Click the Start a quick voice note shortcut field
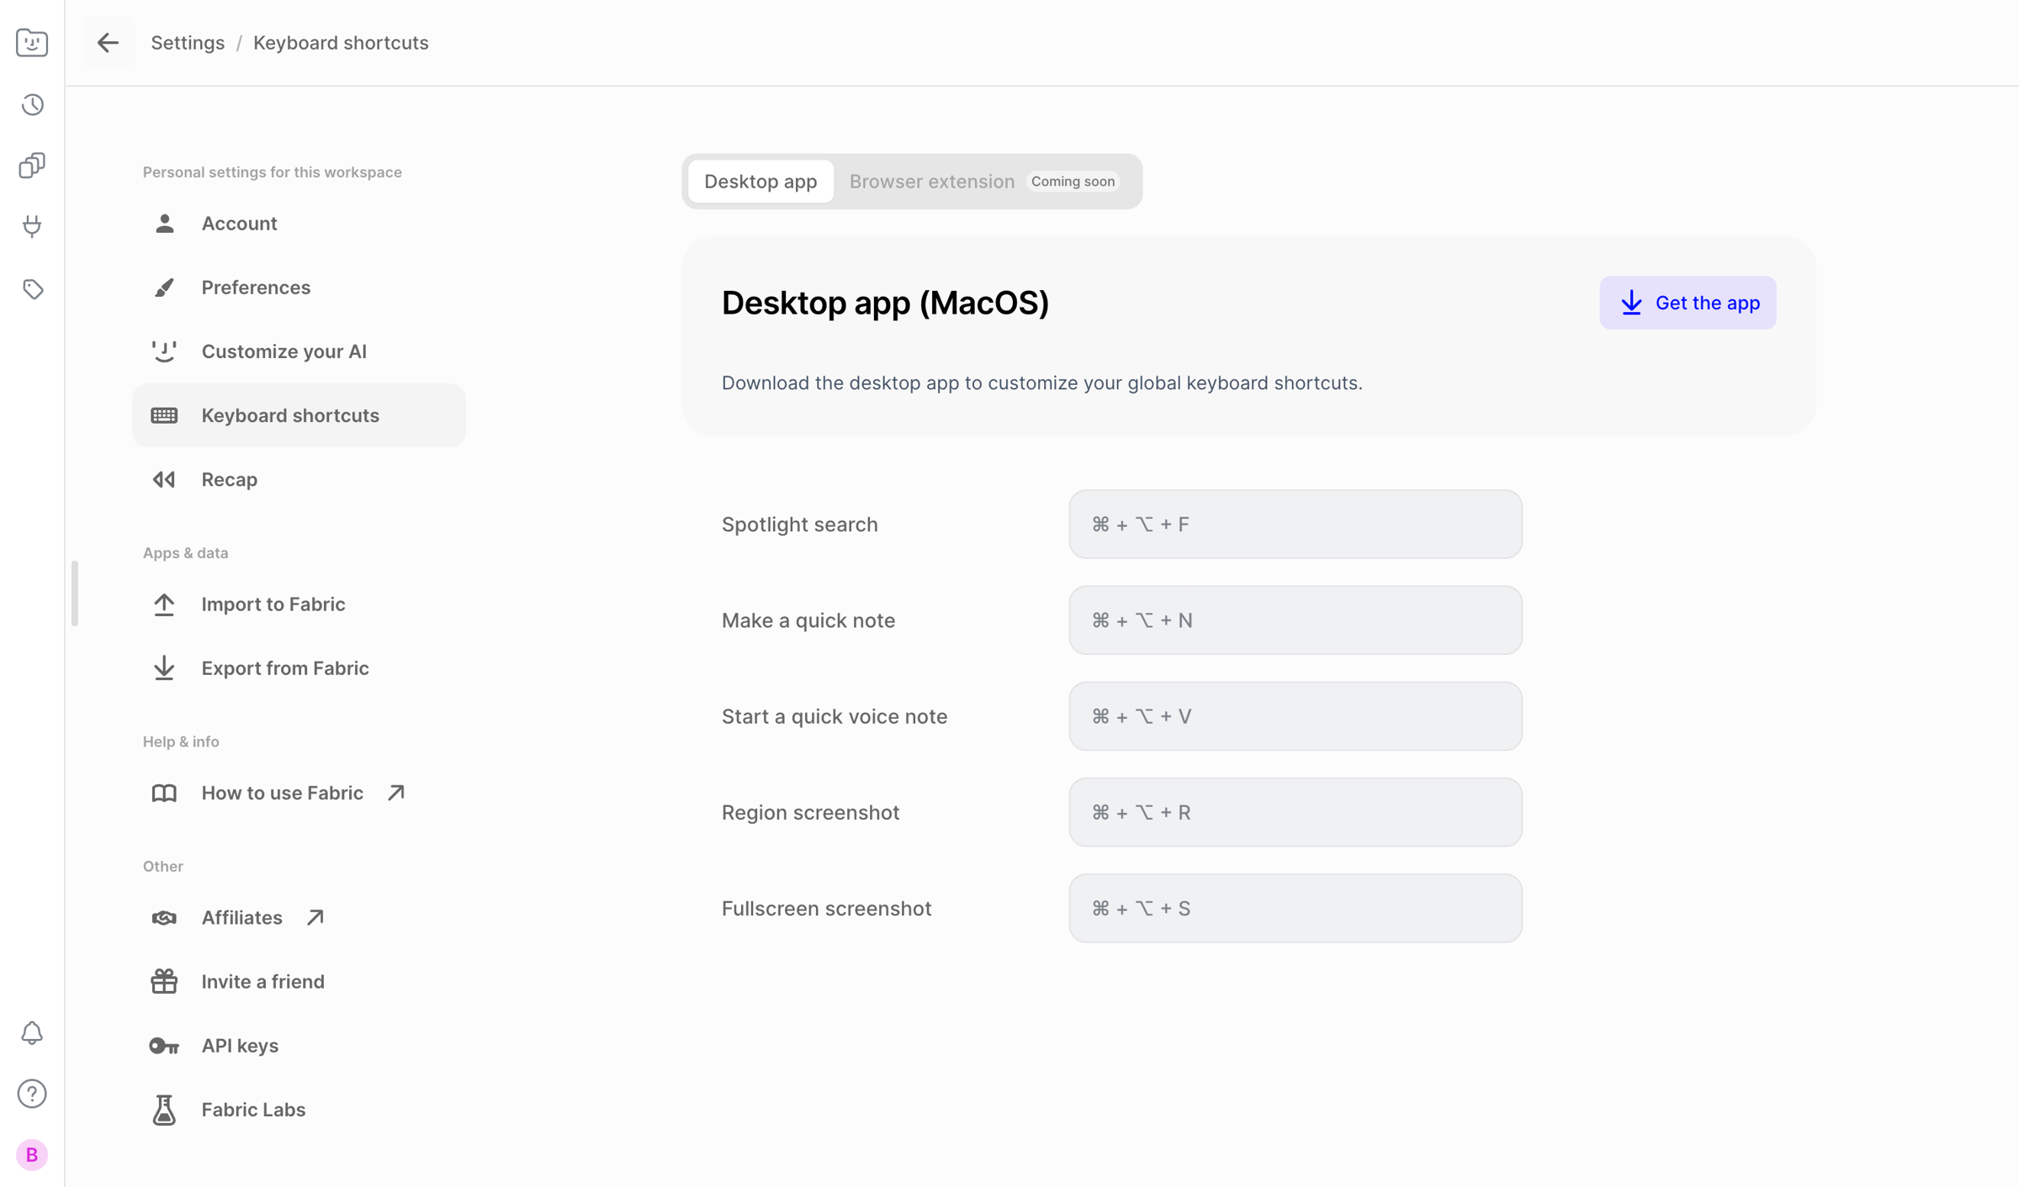2019x1187 pixels. (1296, 716)
